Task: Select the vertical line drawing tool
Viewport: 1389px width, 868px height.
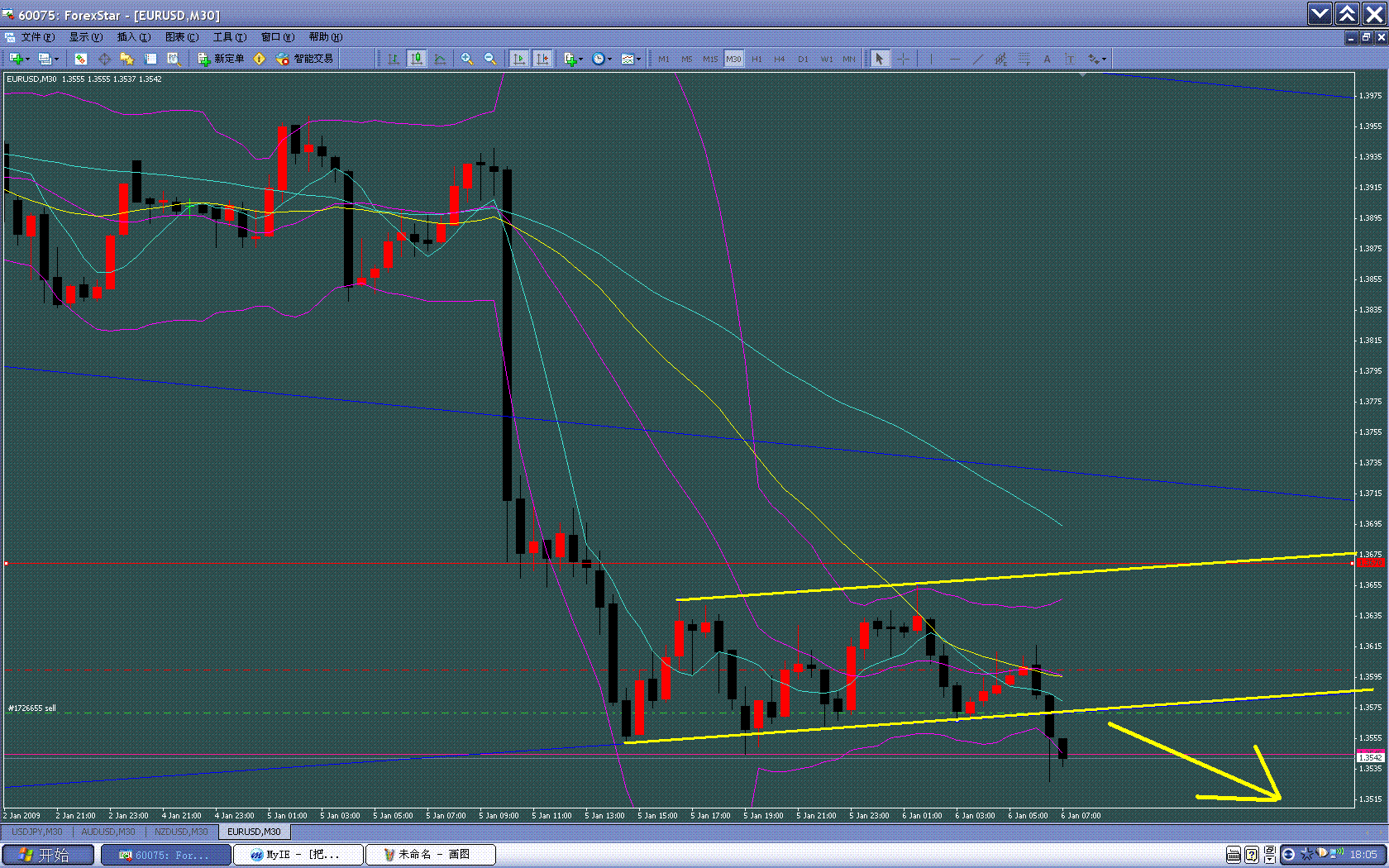Action: [x=931, y=59]
